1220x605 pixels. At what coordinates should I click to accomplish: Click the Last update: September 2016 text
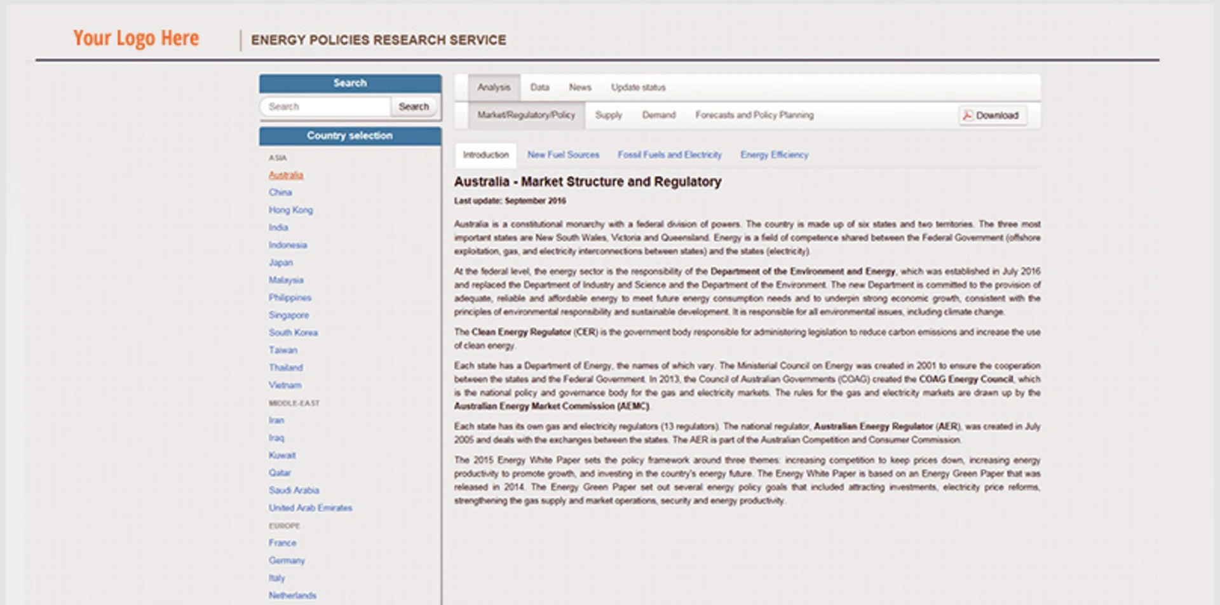[x=510, y=201]
